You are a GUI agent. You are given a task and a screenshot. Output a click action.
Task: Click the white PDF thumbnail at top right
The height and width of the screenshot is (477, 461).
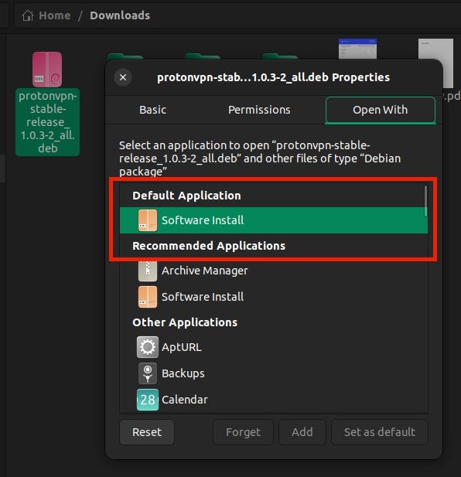[x=435, y=63]
